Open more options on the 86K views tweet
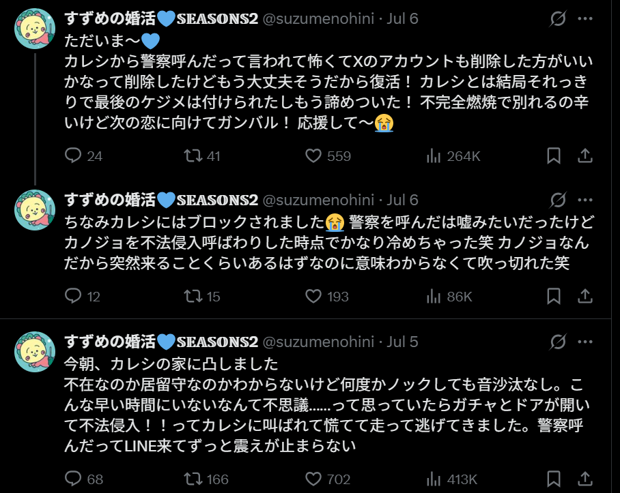 click(x=587, y=200)
